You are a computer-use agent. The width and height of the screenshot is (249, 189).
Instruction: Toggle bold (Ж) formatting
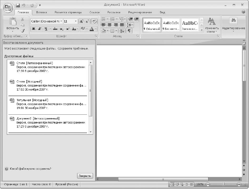click(34, 29)
